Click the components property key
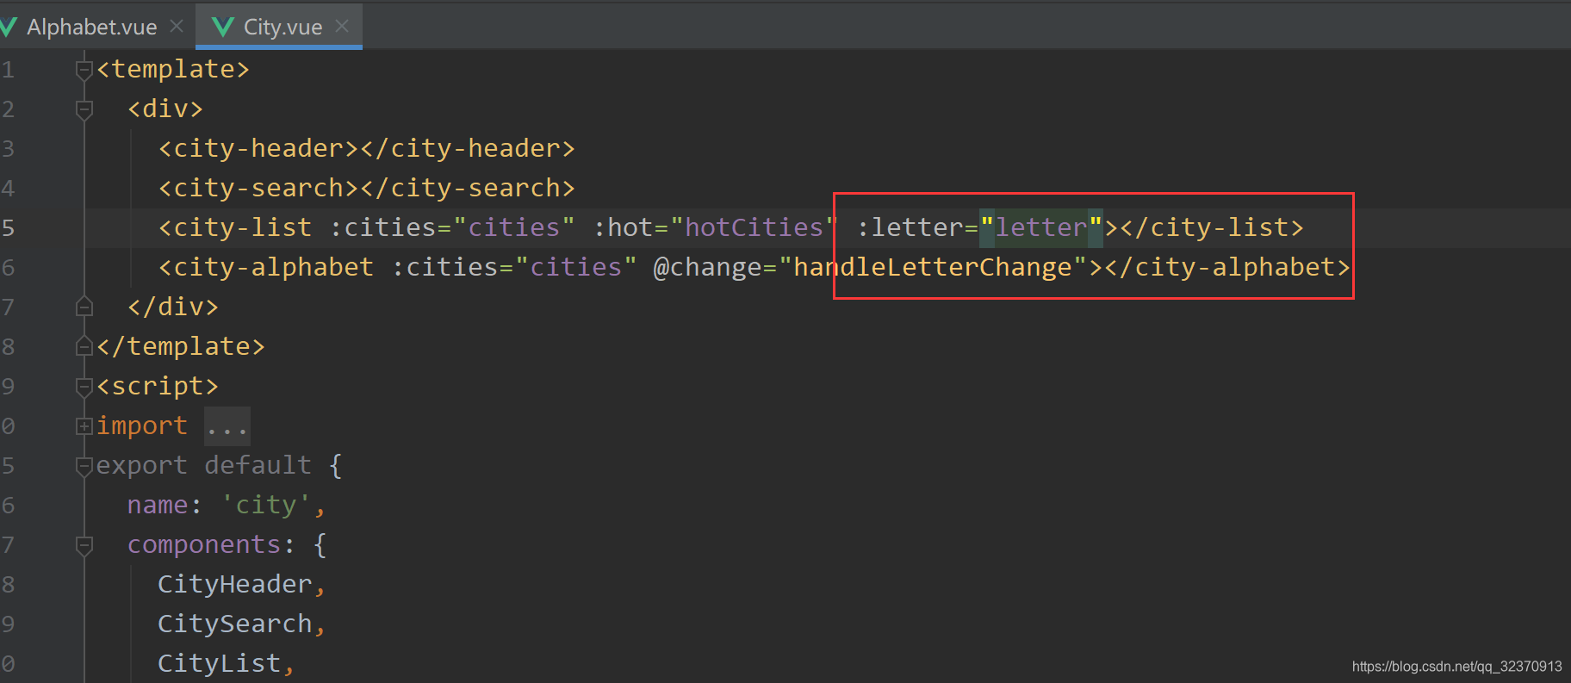1571x683 pixels. point(204,544)
